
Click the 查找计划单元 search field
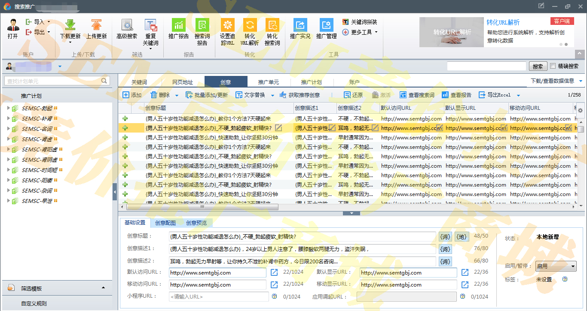[53, 81]
